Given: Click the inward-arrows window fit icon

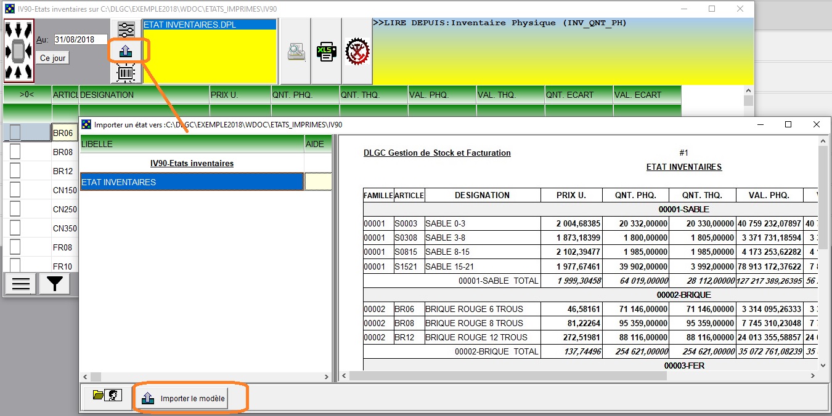Looking at the screenshot, I should point(18,50).
